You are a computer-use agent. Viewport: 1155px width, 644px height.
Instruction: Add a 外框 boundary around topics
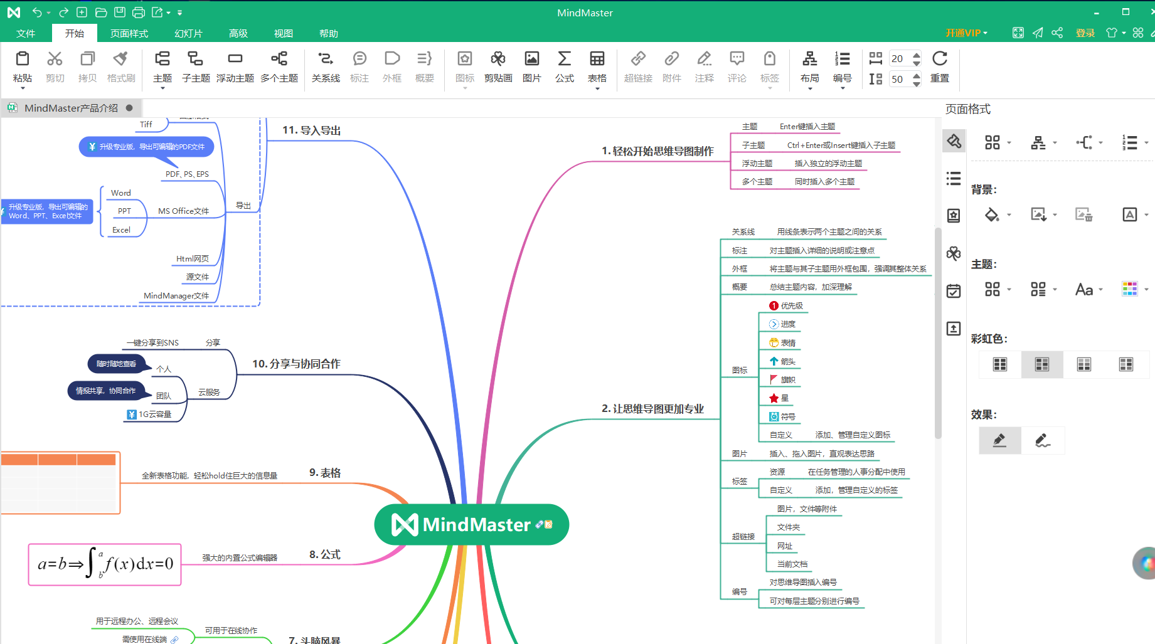391,66
